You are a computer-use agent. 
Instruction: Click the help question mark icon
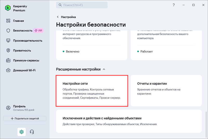[x=174, y=5]
